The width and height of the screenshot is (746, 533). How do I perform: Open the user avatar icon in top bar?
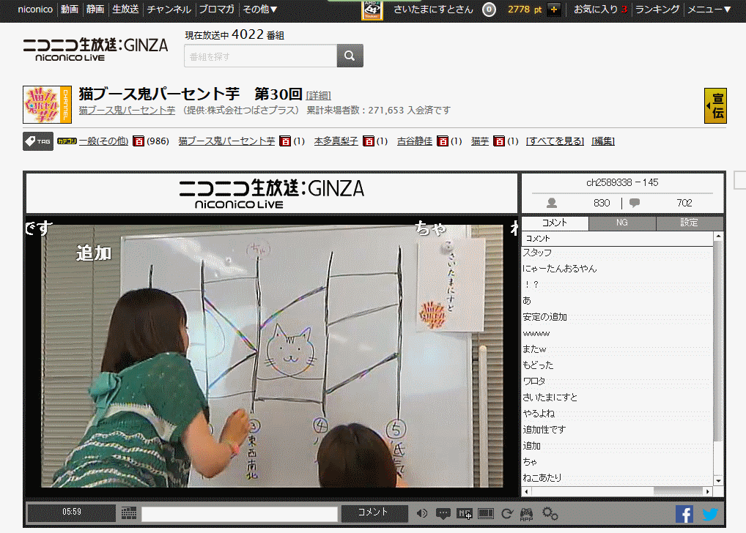[x=372, y=10]
